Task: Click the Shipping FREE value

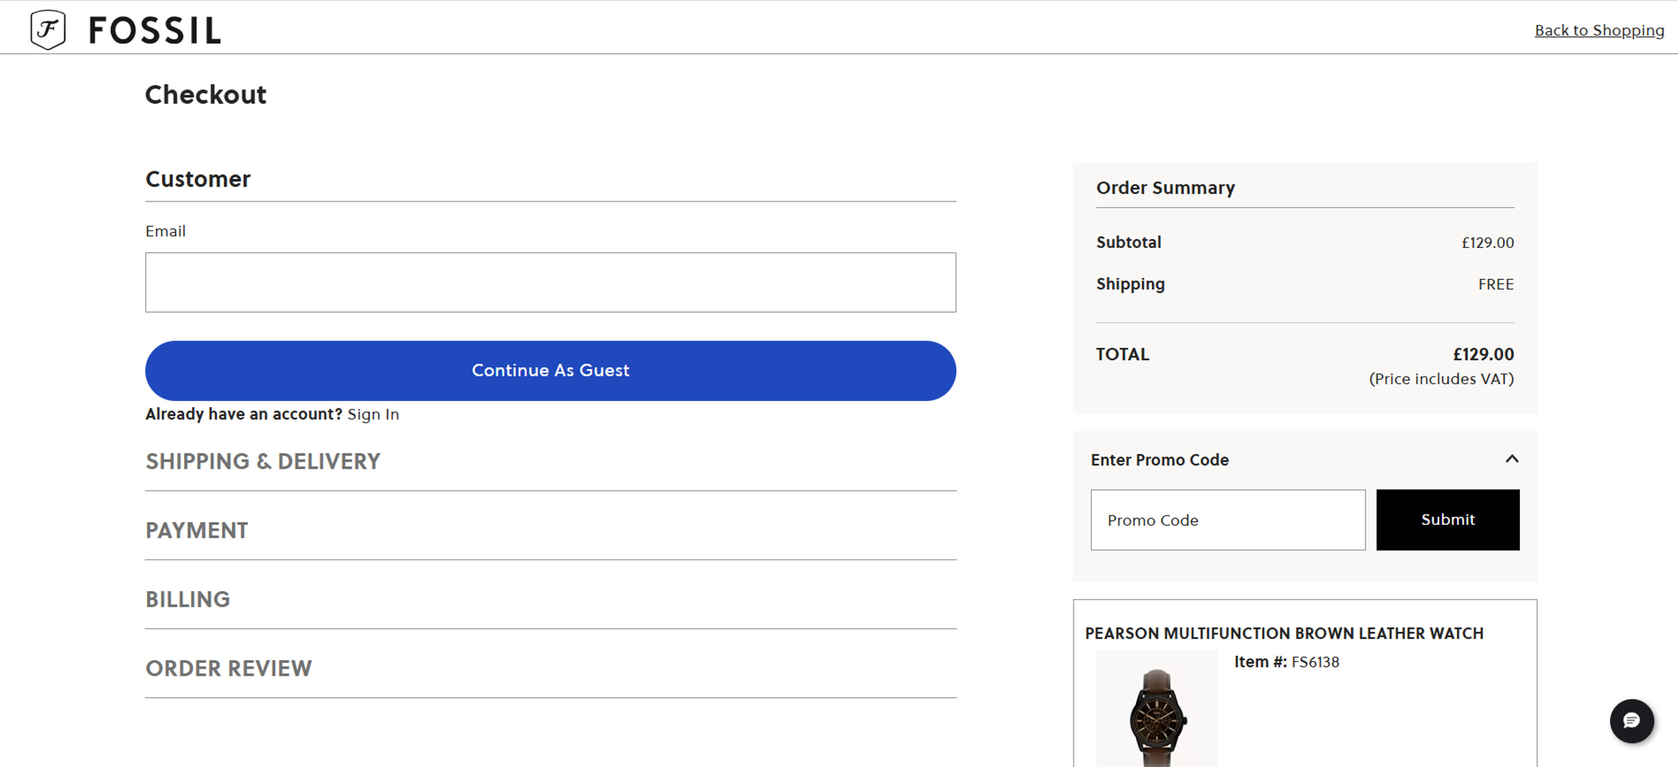Action: point(1496,285)
